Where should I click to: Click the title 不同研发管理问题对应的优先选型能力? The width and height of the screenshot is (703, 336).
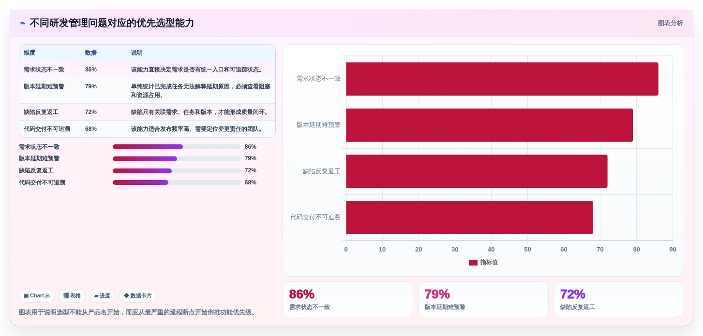(112, 23)
